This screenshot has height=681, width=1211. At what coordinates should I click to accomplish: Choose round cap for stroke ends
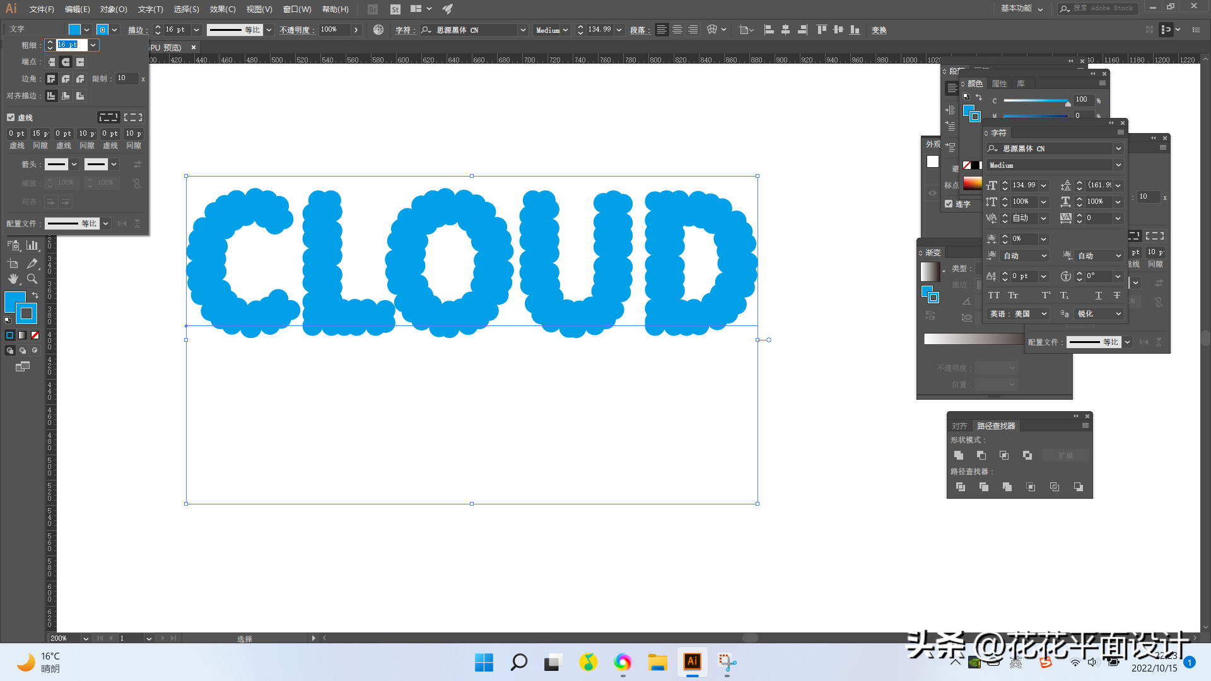click(x=66, y=62)
